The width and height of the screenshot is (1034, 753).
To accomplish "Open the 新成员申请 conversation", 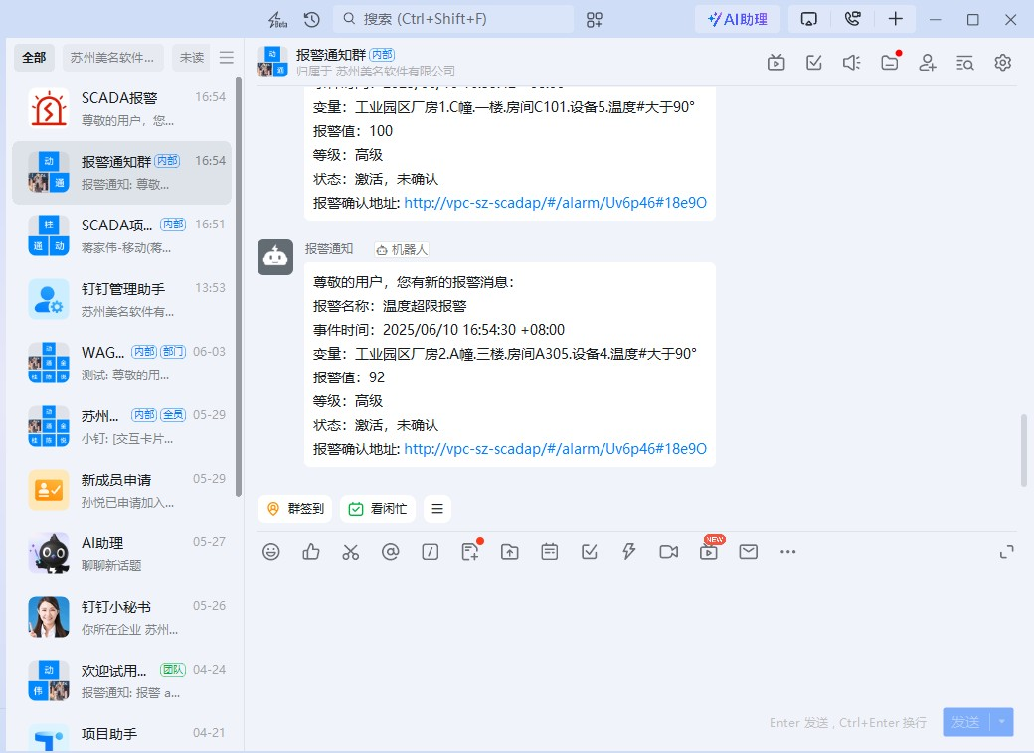I will [122, 490].
